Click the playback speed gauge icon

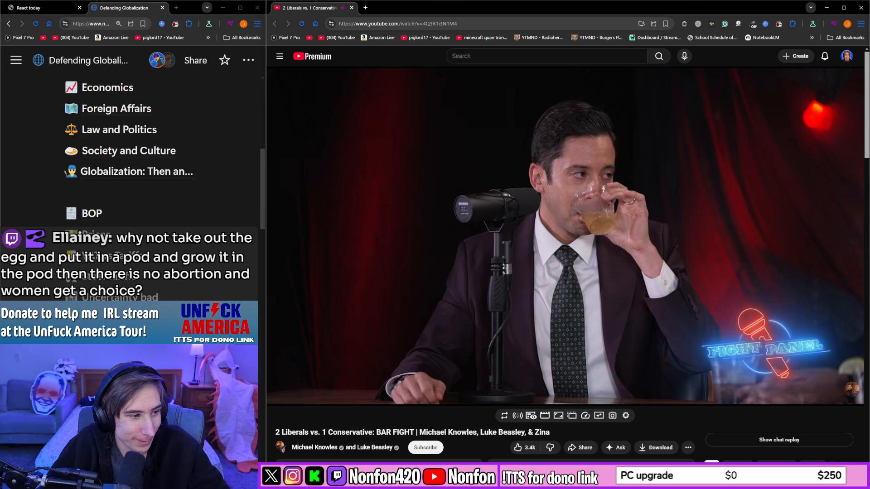pos(585,415)
